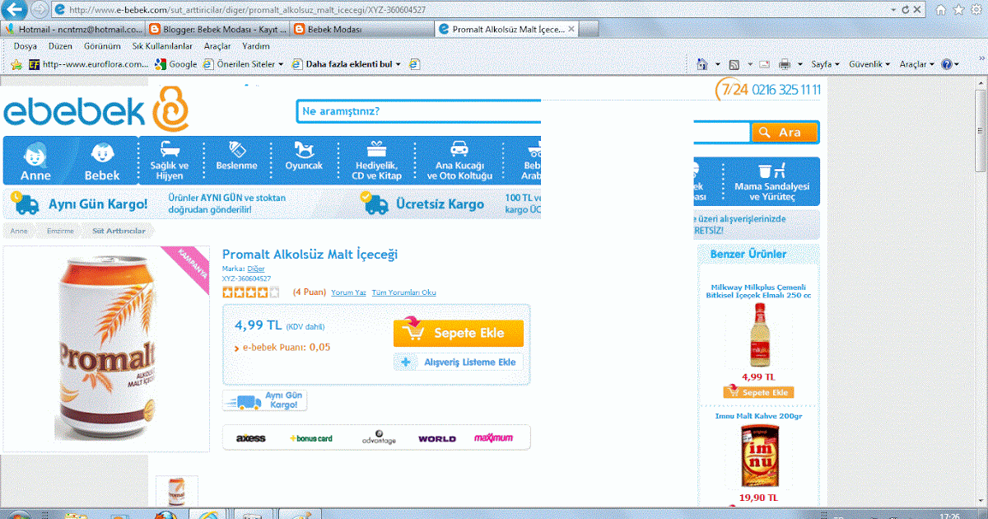Click the Sepete Ekle button for Promalt
Screen dimensions: 988x519
coord(459,333)
